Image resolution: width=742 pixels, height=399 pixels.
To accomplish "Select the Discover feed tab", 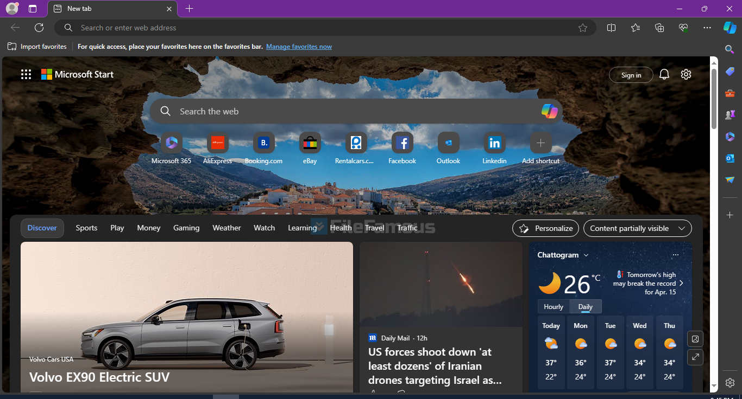I will coord(42,228).
